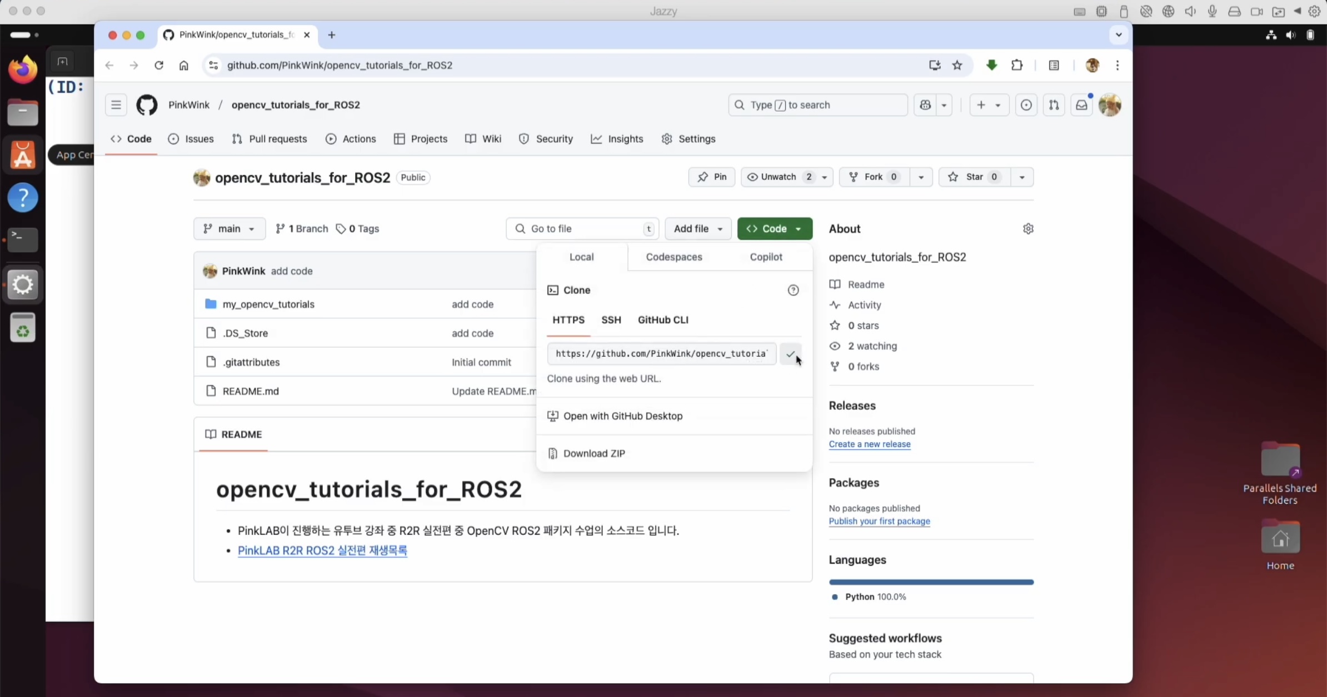The width and height of the screenshot is (1327, 697).
Task: Open the Add file dropdown
Action: coord(698,229)
